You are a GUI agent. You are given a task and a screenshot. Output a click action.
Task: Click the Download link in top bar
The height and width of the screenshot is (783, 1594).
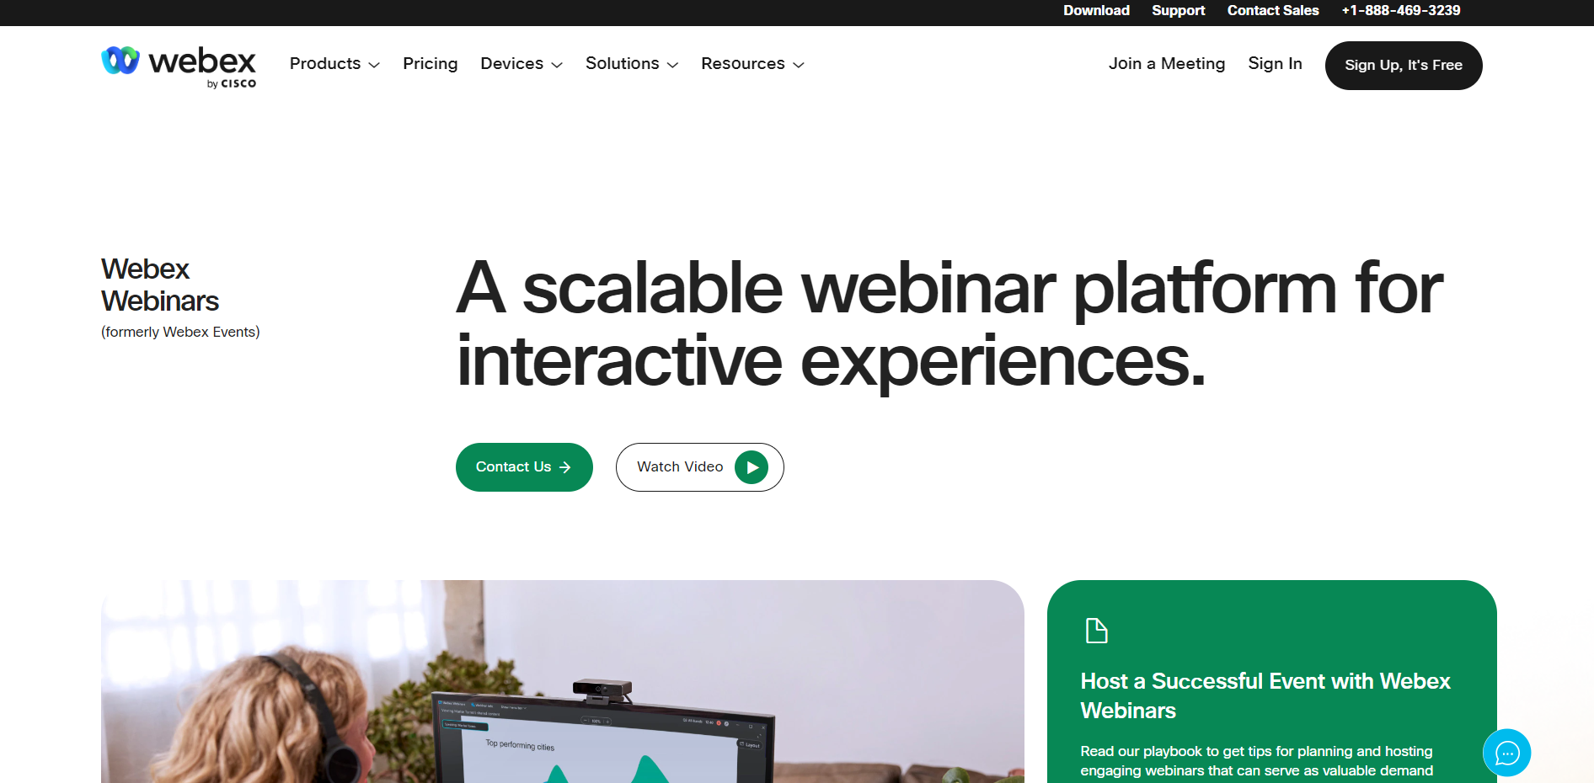[1096, 10]
